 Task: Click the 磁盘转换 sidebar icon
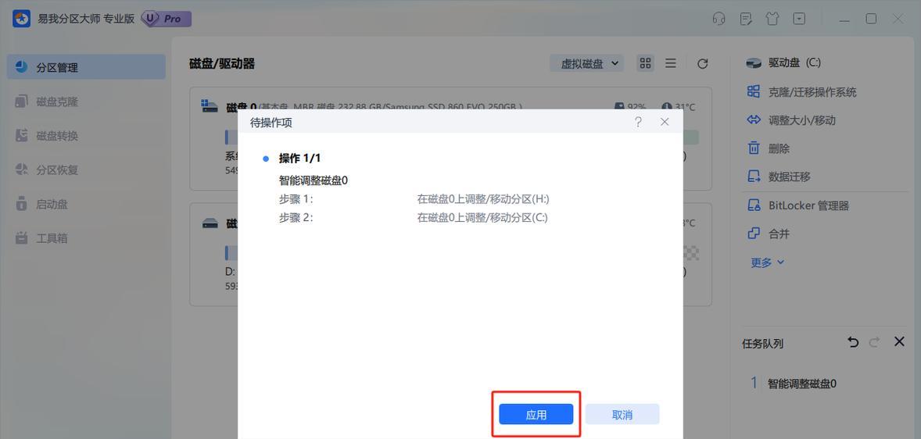click(21, 136)
